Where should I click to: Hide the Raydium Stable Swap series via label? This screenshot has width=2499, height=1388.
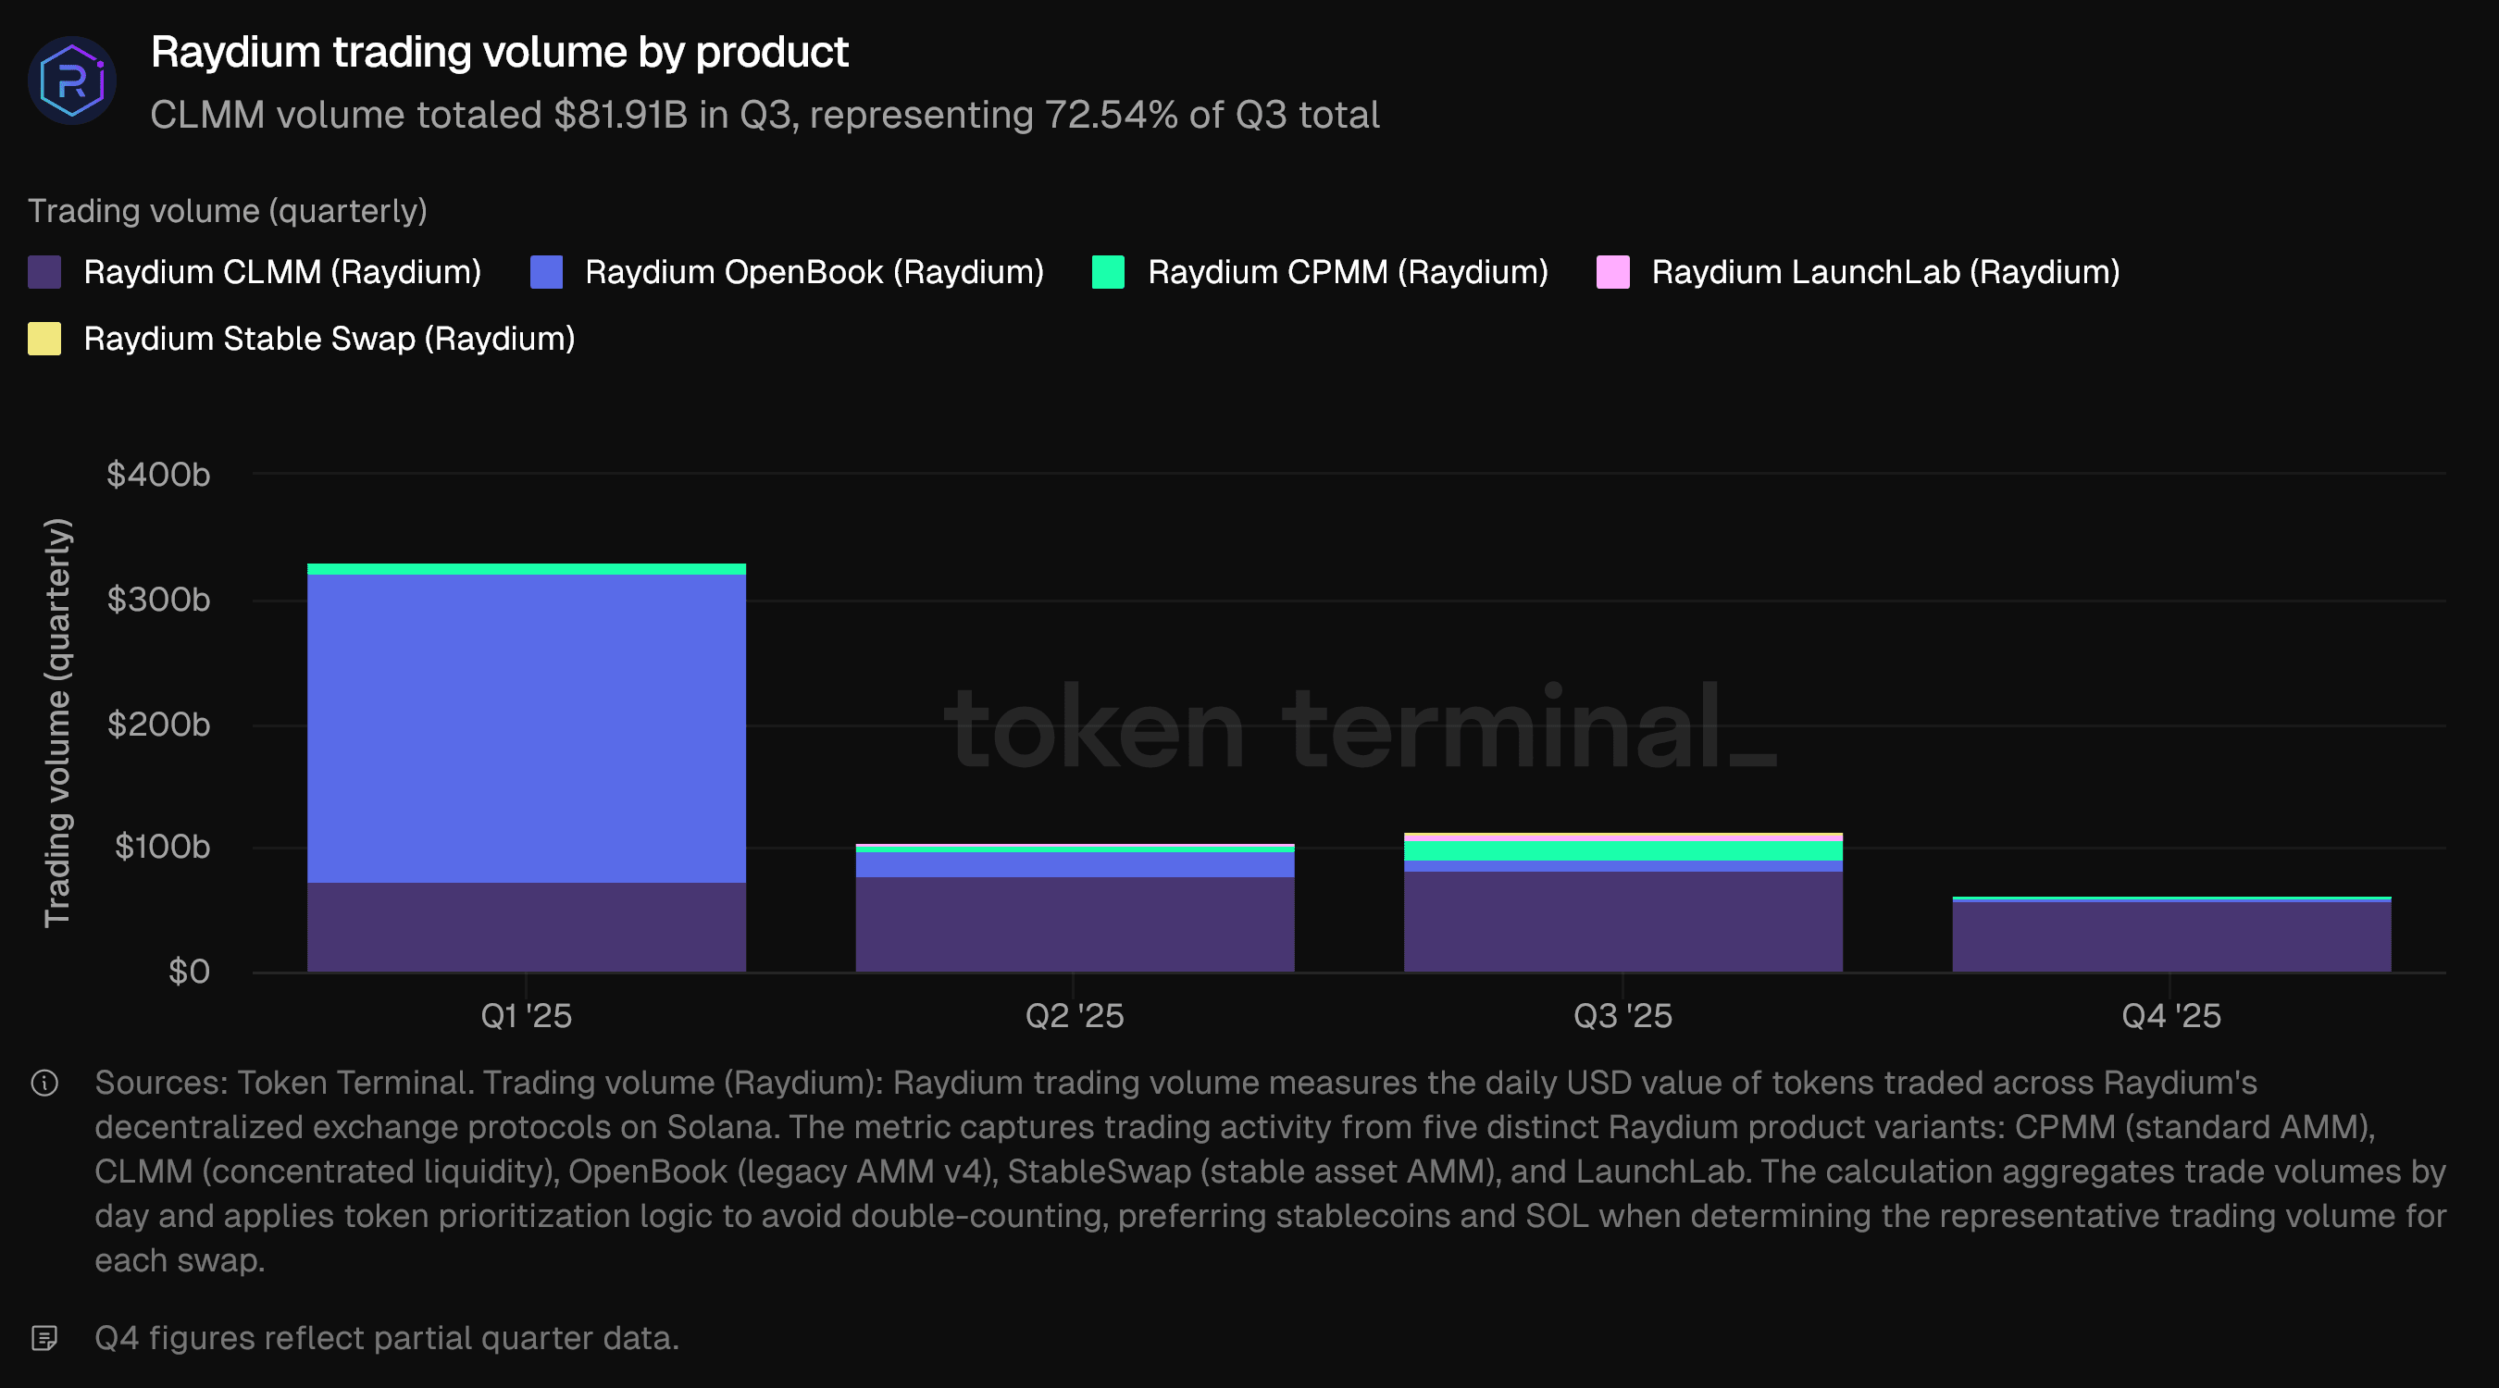coord(329,339)
